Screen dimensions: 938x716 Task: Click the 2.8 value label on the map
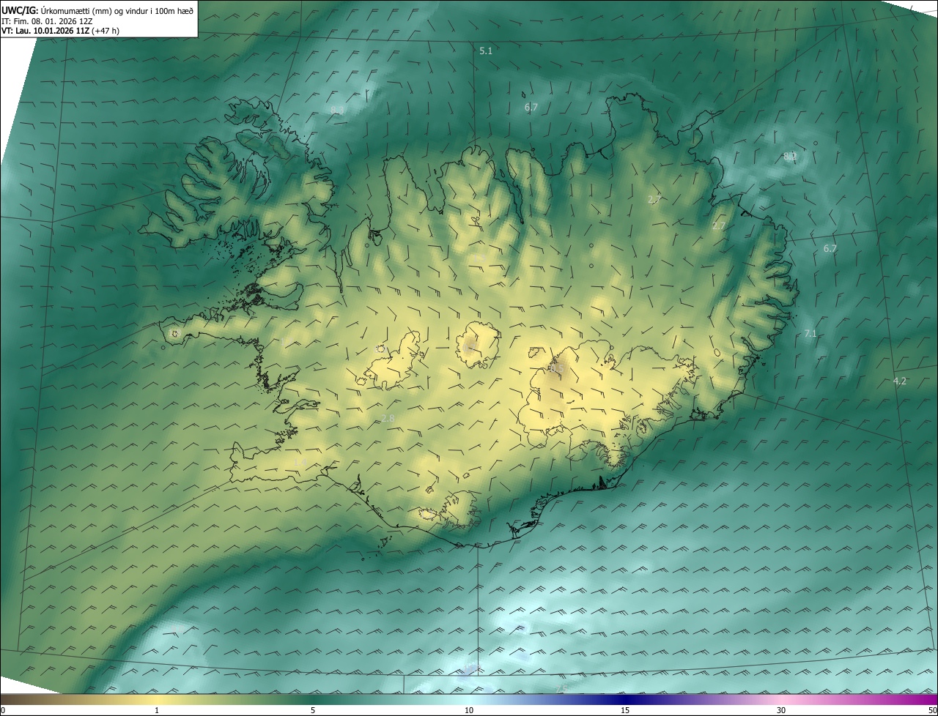[388, 418]
